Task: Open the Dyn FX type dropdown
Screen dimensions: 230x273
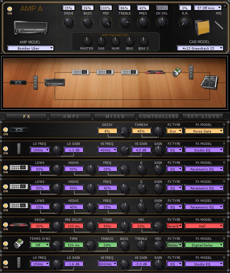Action: (x=174, y=131)
